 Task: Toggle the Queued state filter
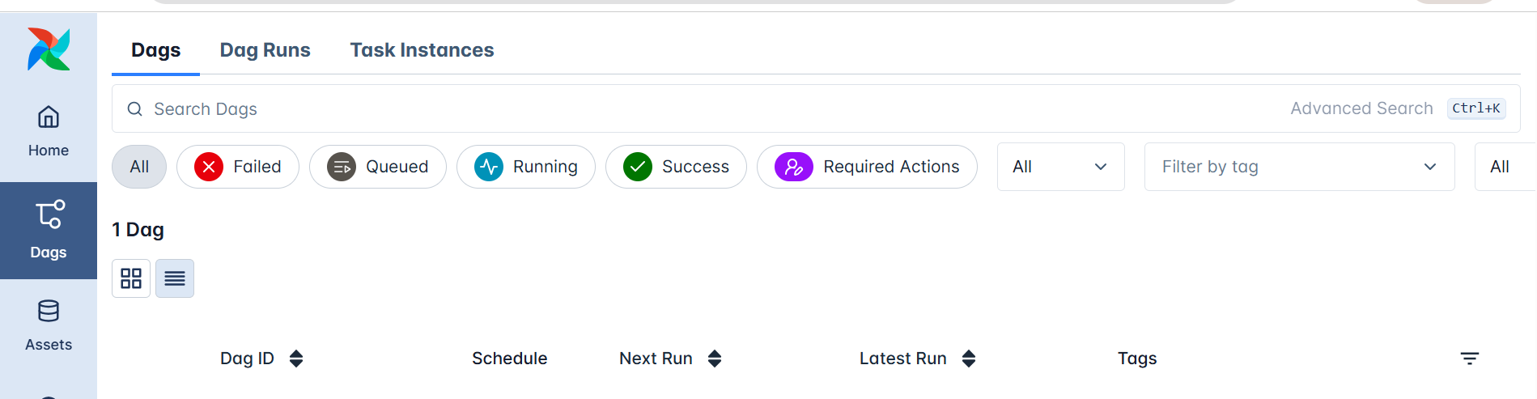[377, 167]
